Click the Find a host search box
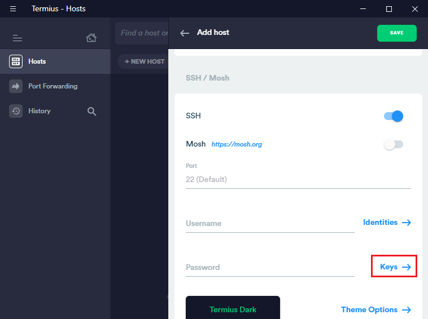Screen dimensions: 428x319 (x=142, y=33)
